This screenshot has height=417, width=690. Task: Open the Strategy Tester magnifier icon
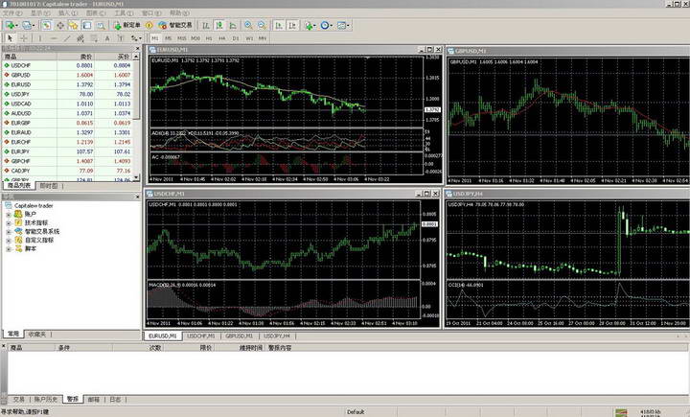coord(101,26)
